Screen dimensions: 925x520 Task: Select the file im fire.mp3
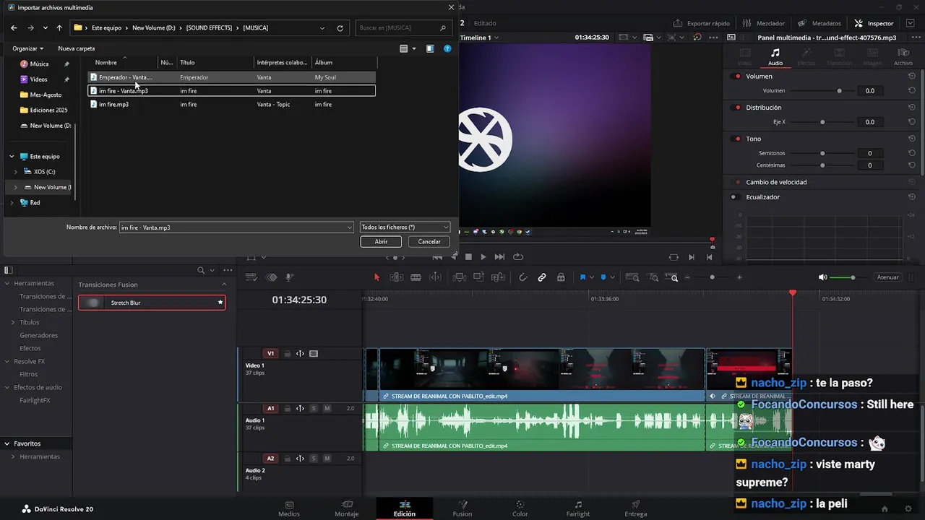pos(113,104)
